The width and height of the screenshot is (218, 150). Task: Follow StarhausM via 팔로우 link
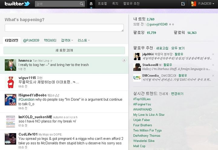168,65
